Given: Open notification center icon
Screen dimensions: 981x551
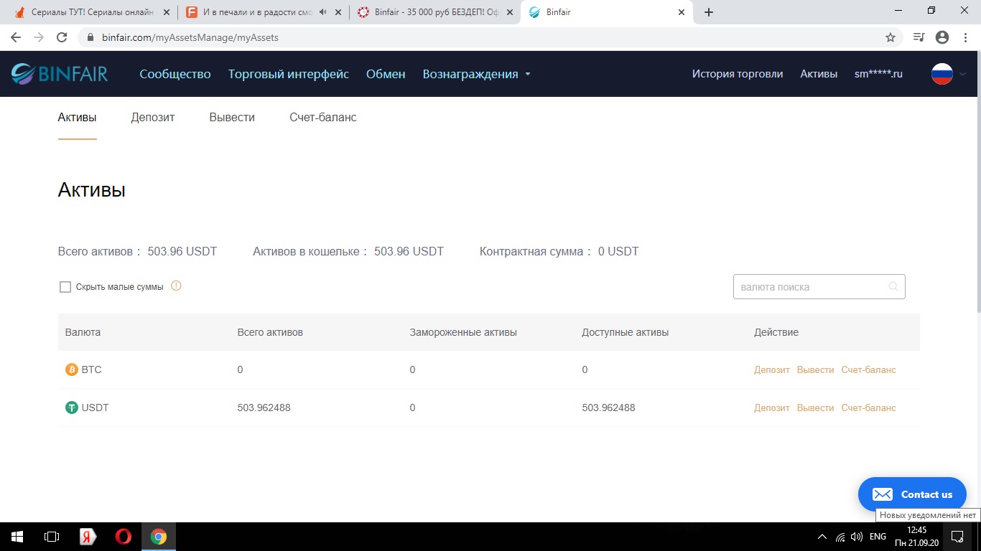Looking at the screenshot, I should click(957, 536).
